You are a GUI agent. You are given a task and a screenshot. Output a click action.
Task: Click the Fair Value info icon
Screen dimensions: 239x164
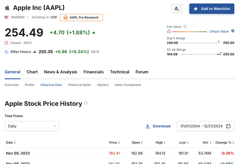coord(185,26)
